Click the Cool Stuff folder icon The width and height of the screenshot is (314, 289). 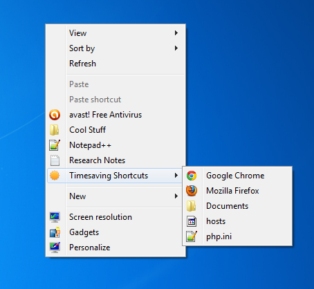pos(55,130)
